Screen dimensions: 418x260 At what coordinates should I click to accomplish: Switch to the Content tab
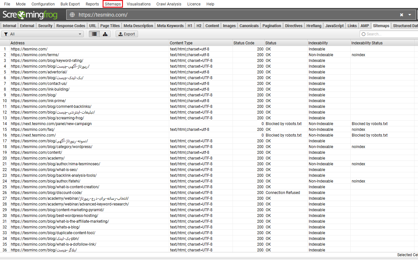pyautogui.click(x=212, y=26)
